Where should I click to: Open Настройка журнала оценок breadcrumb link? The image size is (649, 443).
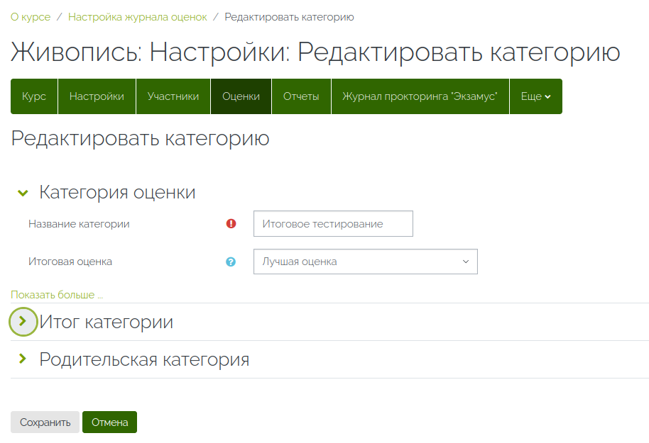click(x=138, y=17)
